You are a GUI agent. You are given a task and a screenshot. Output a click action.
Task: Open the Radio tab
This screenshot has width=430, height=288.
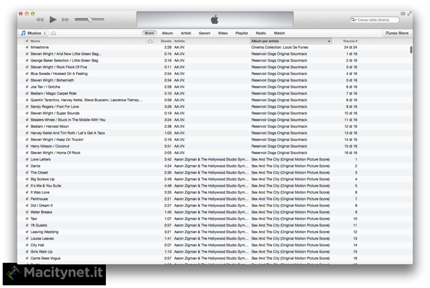pyautogui.click(x=261, y=33)
